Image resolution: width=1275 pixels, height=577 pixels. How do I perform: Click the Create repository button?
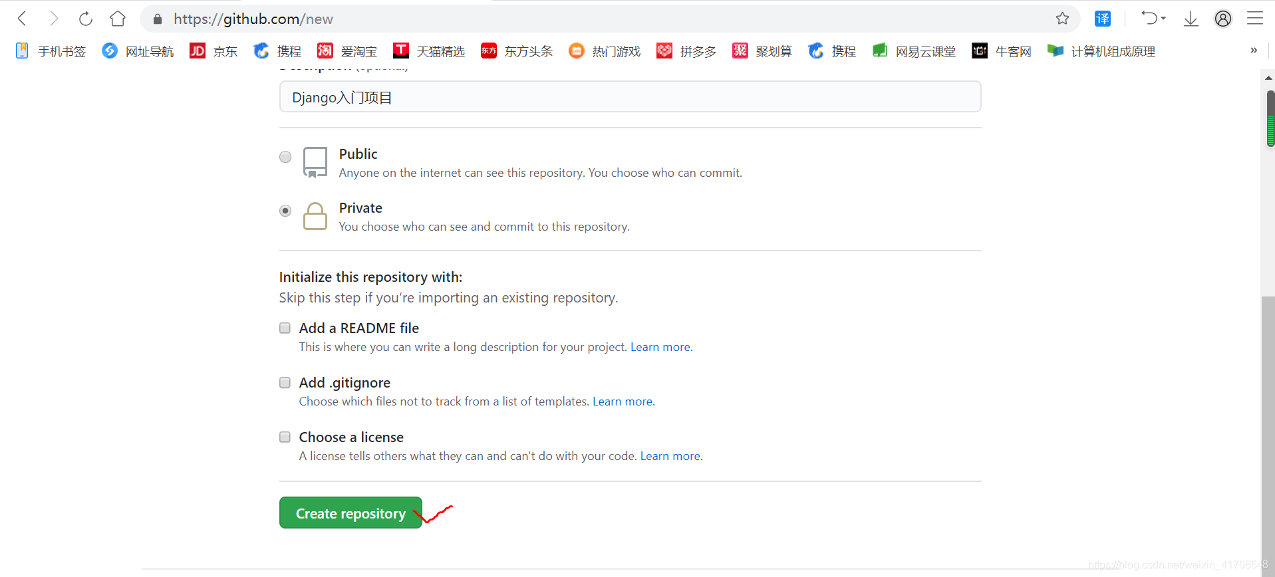click(351, 513)
